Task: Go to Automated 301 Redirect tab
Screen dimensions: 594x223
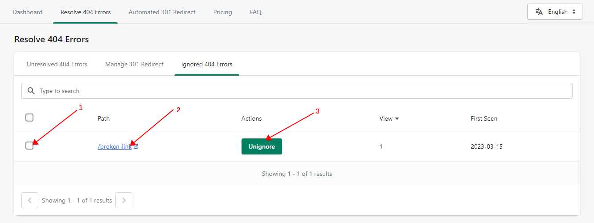Action: tap(162, 12)
